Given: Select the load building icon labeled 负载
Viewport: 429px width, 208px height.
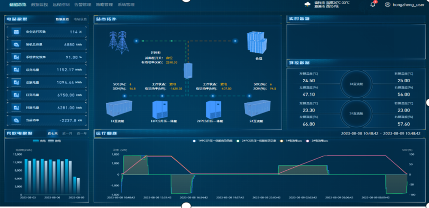Looking at the screenshot, I should [x=258, y=43].
